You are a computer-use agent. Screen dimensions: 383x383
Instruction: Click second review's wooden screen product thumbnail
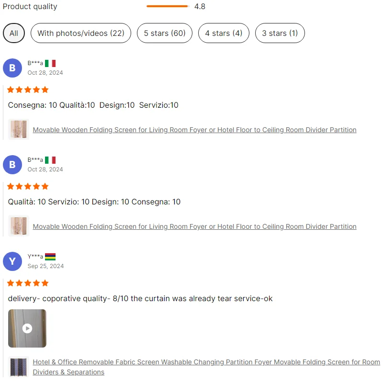pyautogui.click(x=19, y=226)
